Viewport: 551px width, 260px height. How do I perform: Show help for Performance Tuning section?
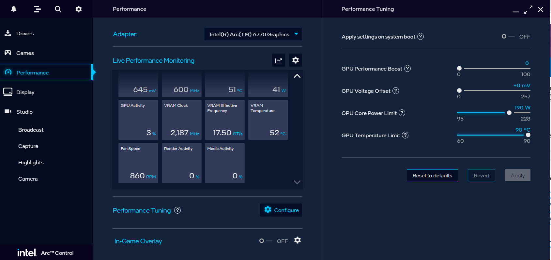coord(177,210)
